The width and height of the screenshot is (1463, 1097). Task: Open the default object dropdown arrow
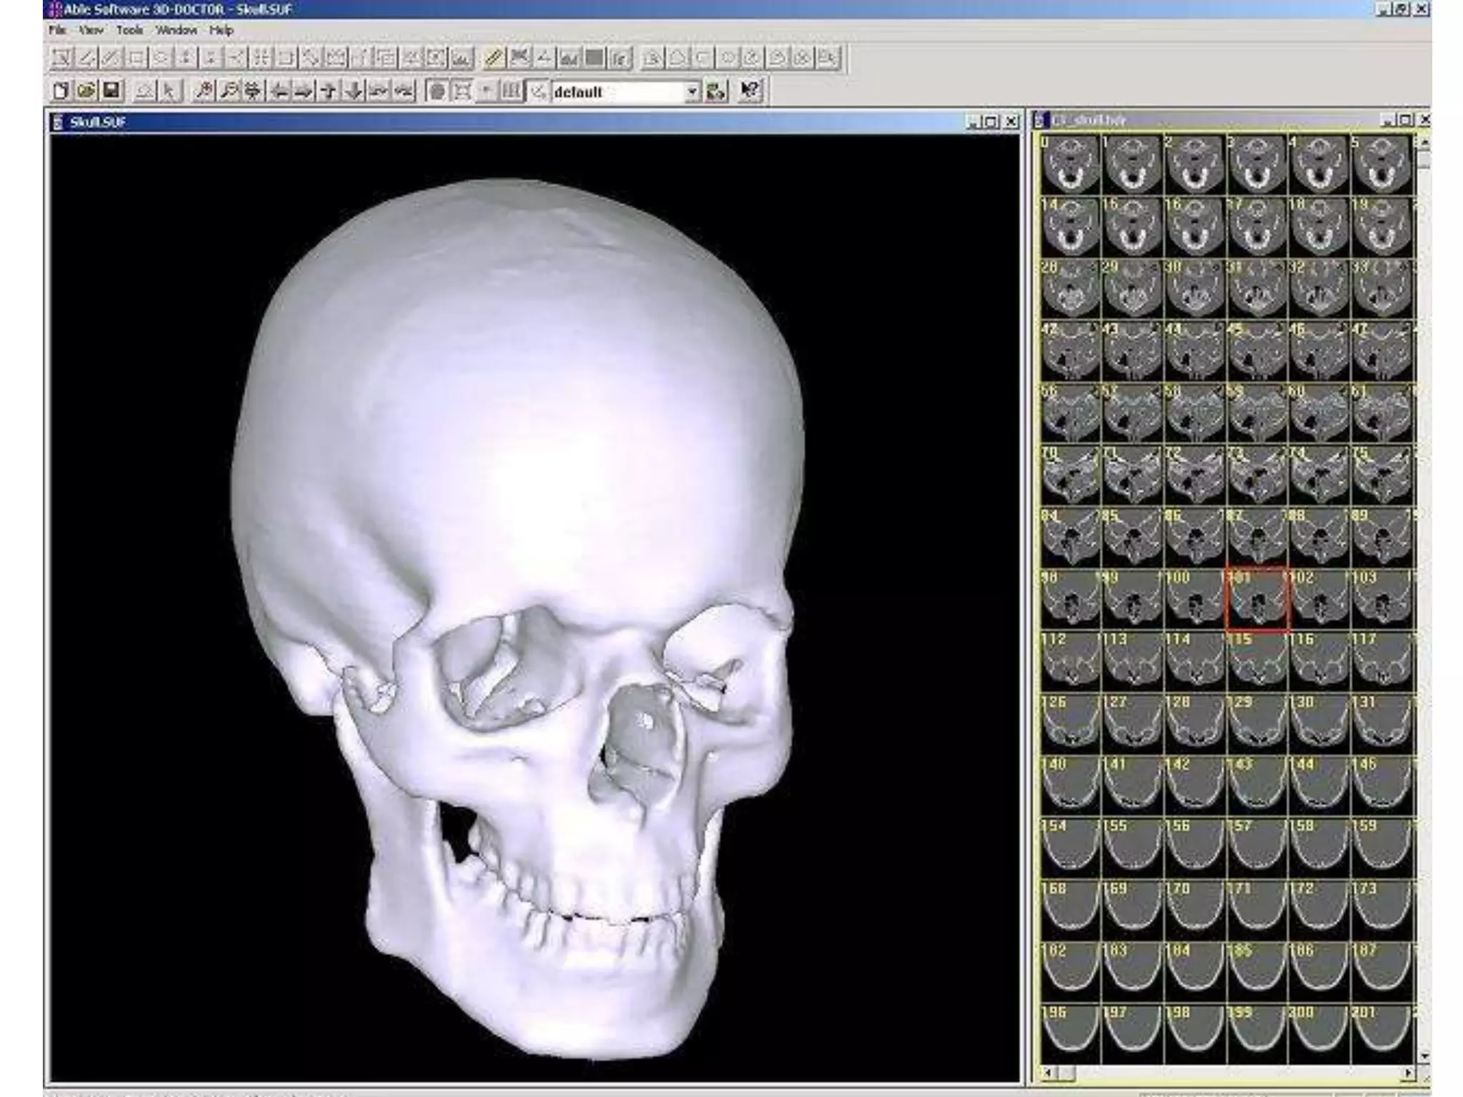pyautogui.click(x=691, y=91)
